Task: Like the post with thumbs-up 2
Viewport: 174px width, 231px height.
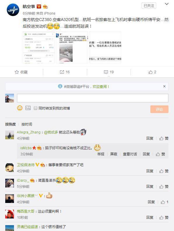Action: (152, 72)
